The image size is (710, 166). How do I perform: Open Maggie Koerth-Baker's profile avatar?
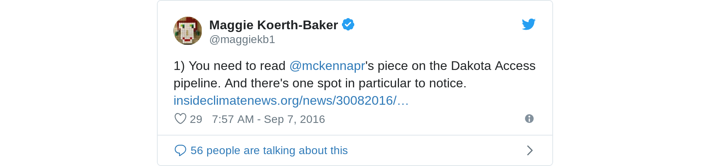coord(188,31)
